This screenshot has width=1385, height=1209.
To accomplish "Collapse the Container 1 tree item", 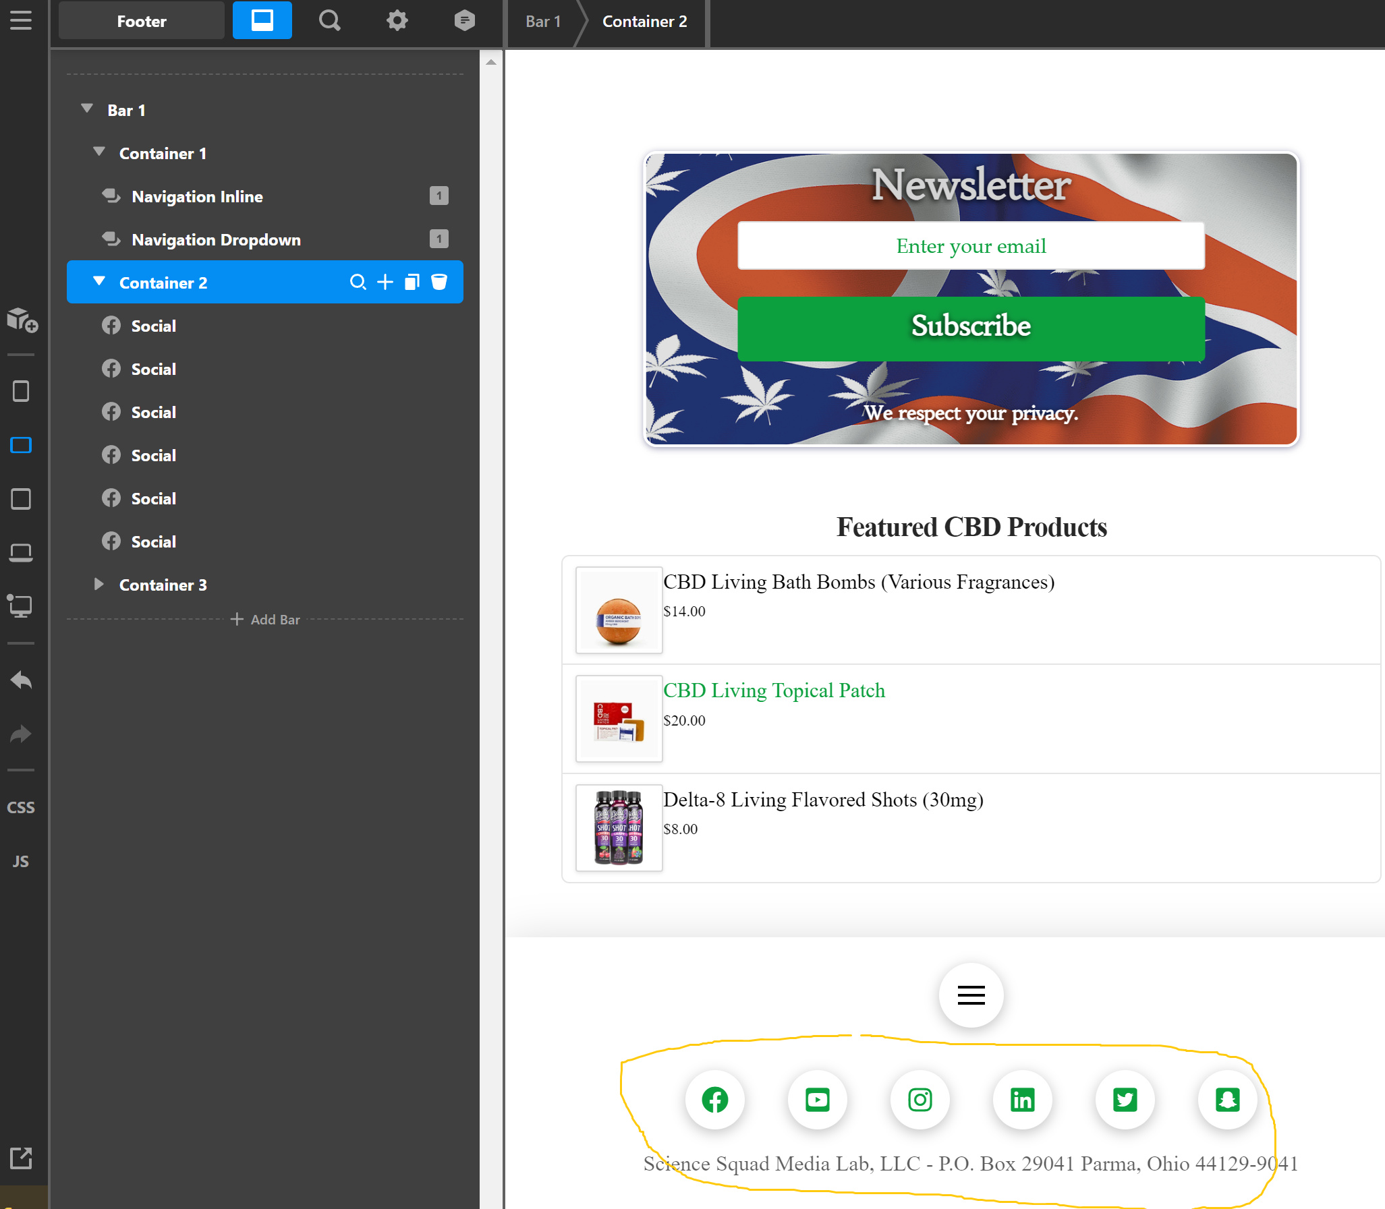I will click(99, 152).
